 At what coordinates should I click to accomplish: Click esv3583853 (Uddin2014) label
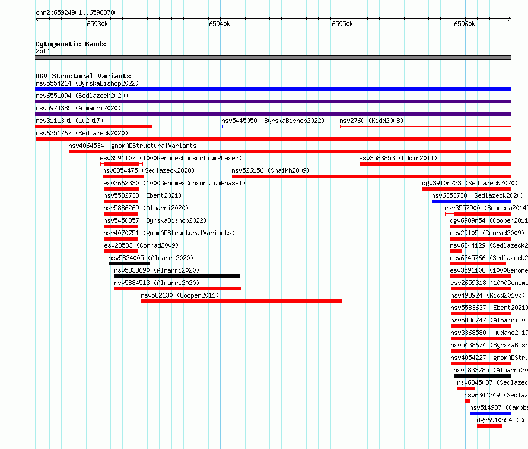click(x=398, y=158)
